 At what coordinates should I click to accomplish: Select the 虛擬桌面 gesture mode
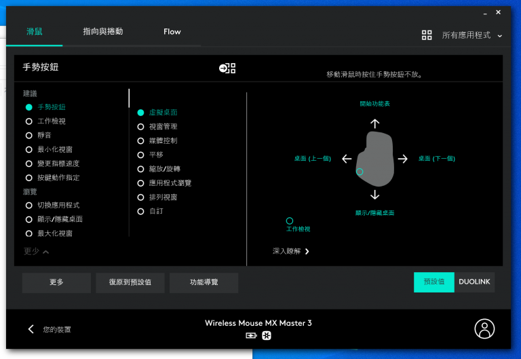point(157,113)
